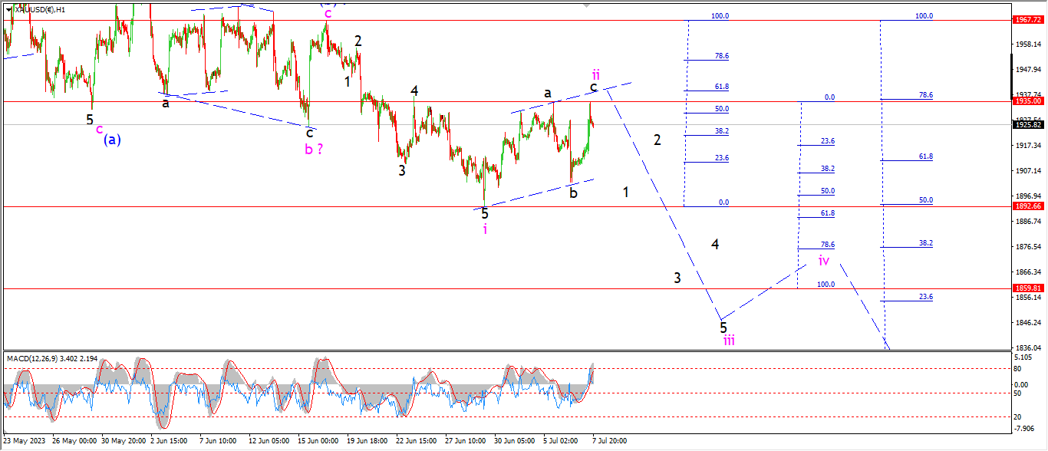Open the chart menu arrow beside XAUUSD
Image resolution: width=1048 pixels, height=451 pixels.
(8, 9)
